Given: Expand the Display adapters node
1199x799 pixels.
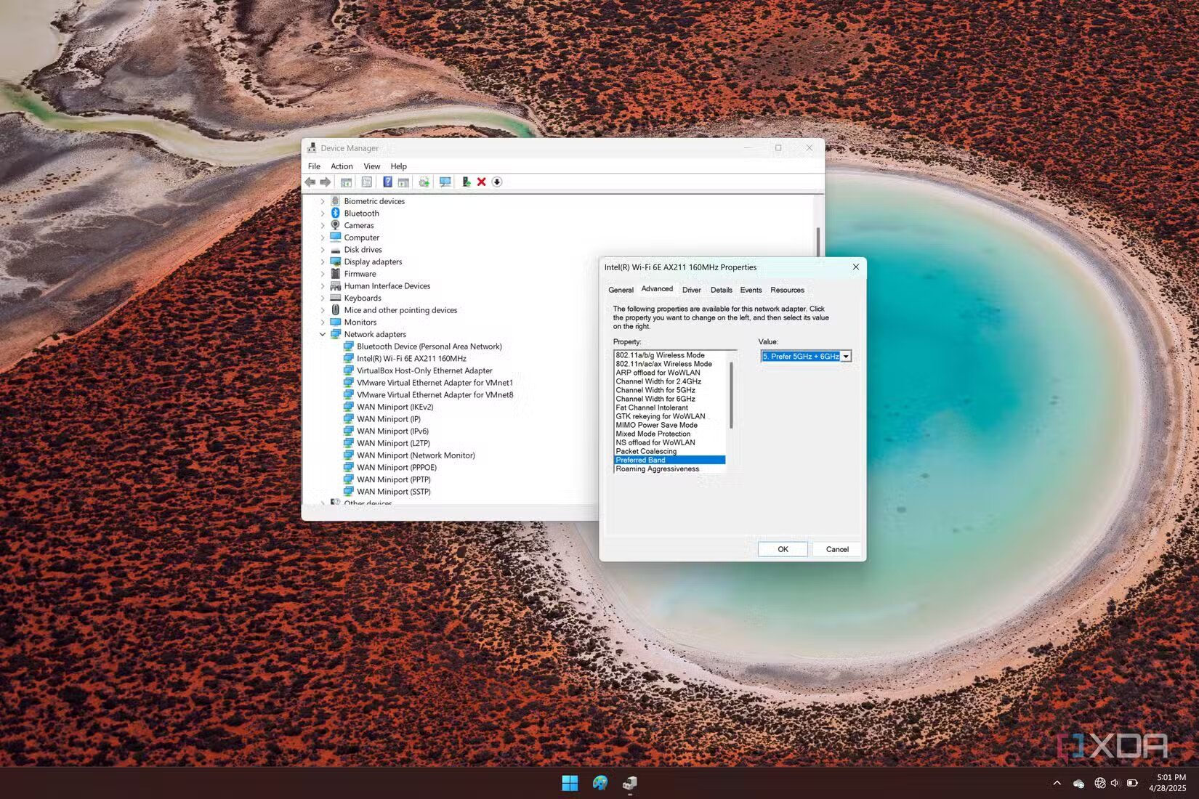Looking at the screenshot, I should coord(323,262).
